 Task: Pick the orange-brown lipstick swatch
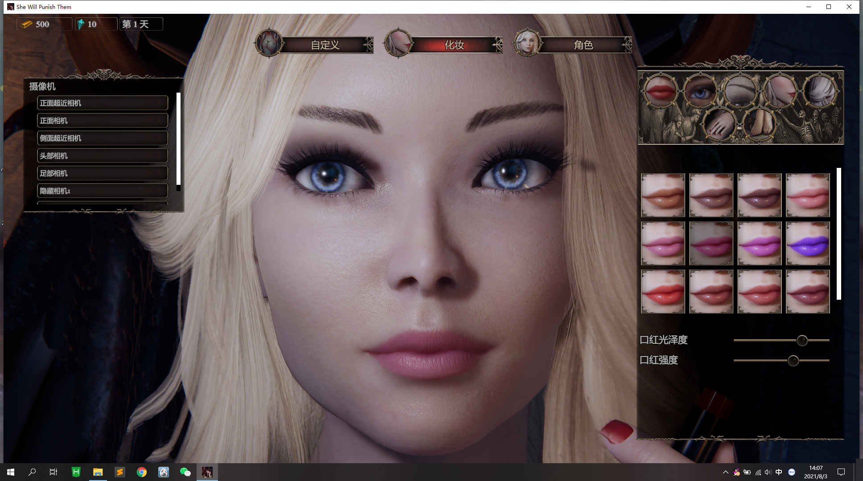(663, 196)
